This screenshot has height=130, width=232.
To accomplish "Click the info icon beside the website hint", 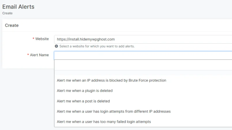I will click(x=56, y=46).
